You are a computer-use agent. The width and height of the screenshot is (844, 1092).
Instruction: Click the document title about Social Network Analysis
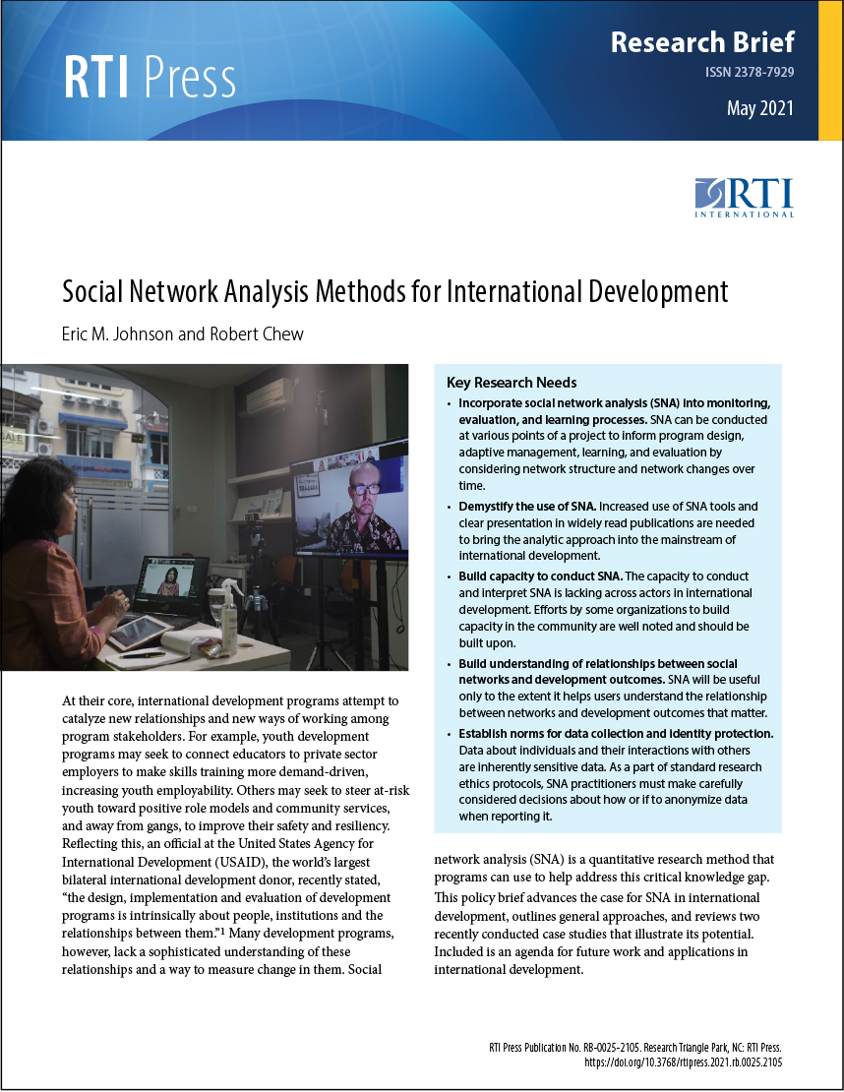tap(394, 292)
